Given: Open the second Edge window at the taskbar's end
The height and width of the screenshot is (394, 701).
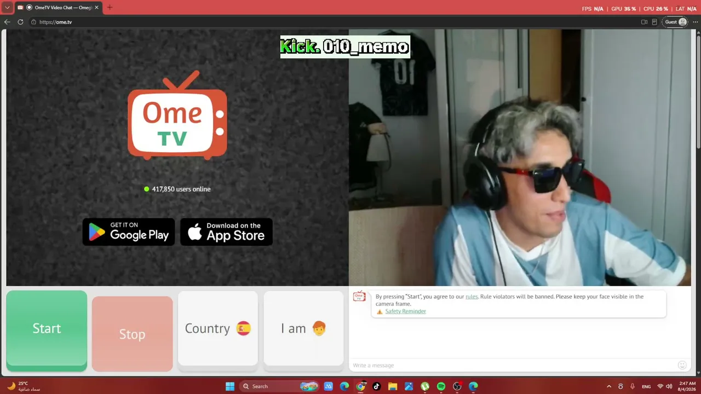Looking at the screenshot, I should coord(473,386).
